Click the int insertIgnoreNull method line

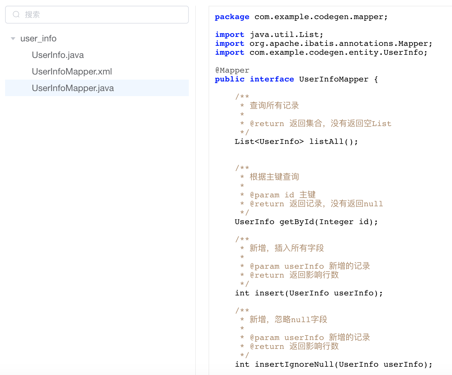[334, 364]
